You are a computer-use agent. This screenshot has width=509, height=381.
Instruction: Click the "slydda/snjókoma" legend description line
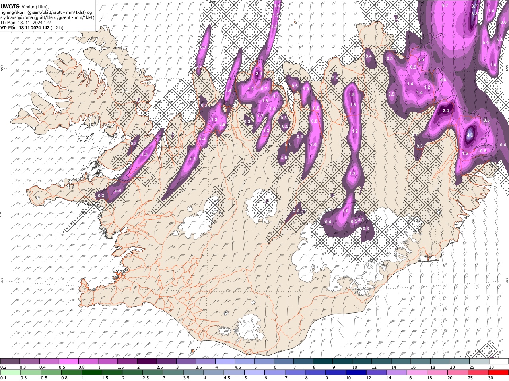click(47, 18)
